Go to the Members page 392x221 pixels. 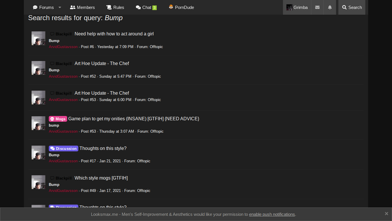82,7
